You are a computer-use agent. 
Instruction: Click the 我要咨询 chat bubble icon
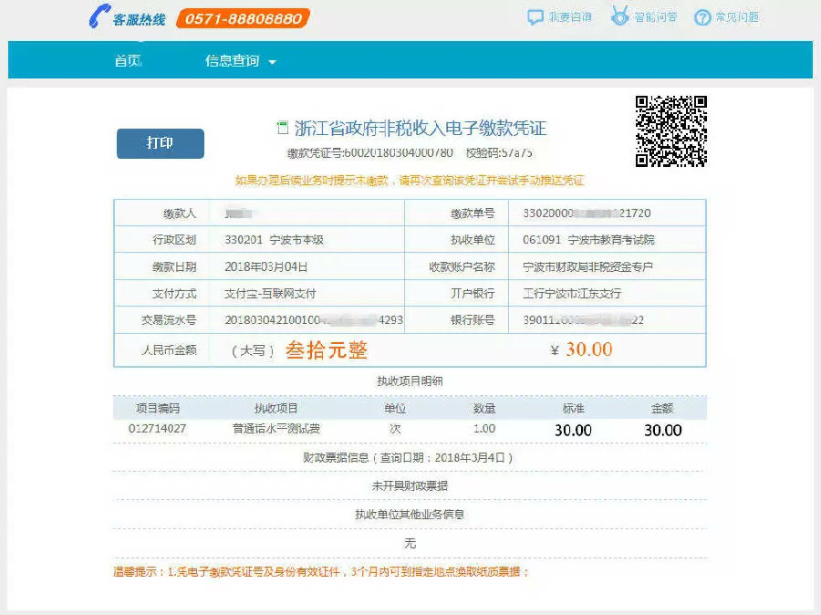[x=535, y=17]
